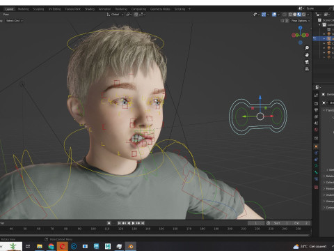Select rendered viewport shading

coord(303,15)
